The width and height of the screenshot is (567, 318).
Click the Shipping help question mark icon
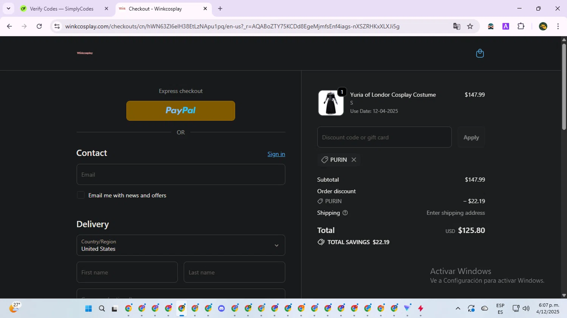point(345,213)
